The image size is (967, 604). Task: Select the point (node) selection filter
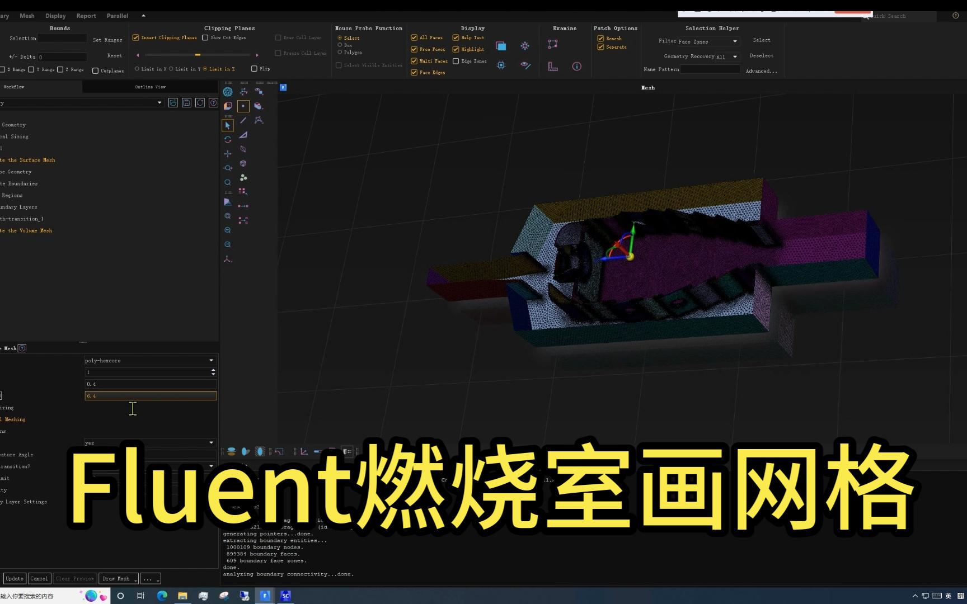pyautogui.click(x=243, y=106)
